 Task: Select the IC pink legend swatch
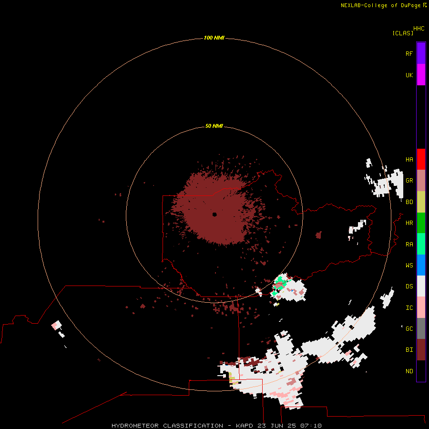[421, 307]
